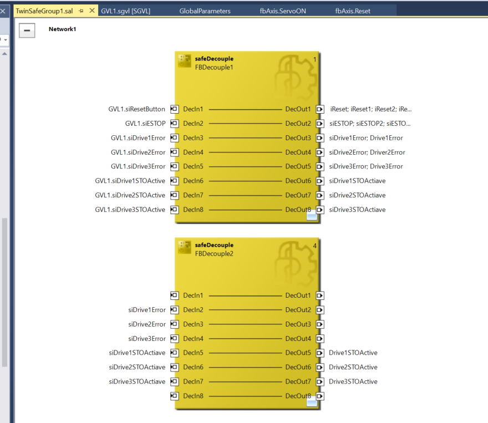The height and width of the screenshot is (423, 488).
Task: Click FBDecouple1 DecOut3 output port icon
Action: tap(320, 138)
